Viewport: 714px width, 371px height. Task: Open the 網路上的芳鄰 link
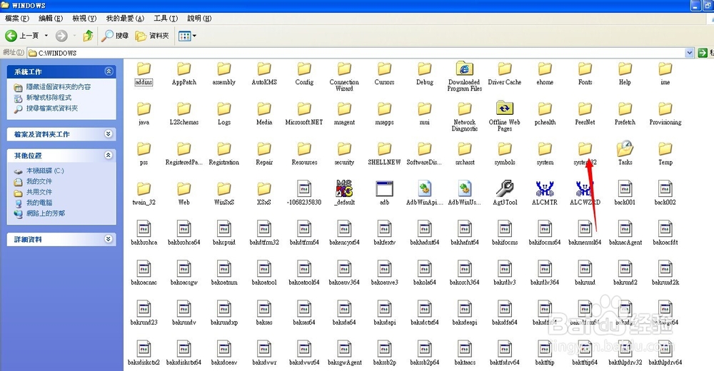click(46, 213)
